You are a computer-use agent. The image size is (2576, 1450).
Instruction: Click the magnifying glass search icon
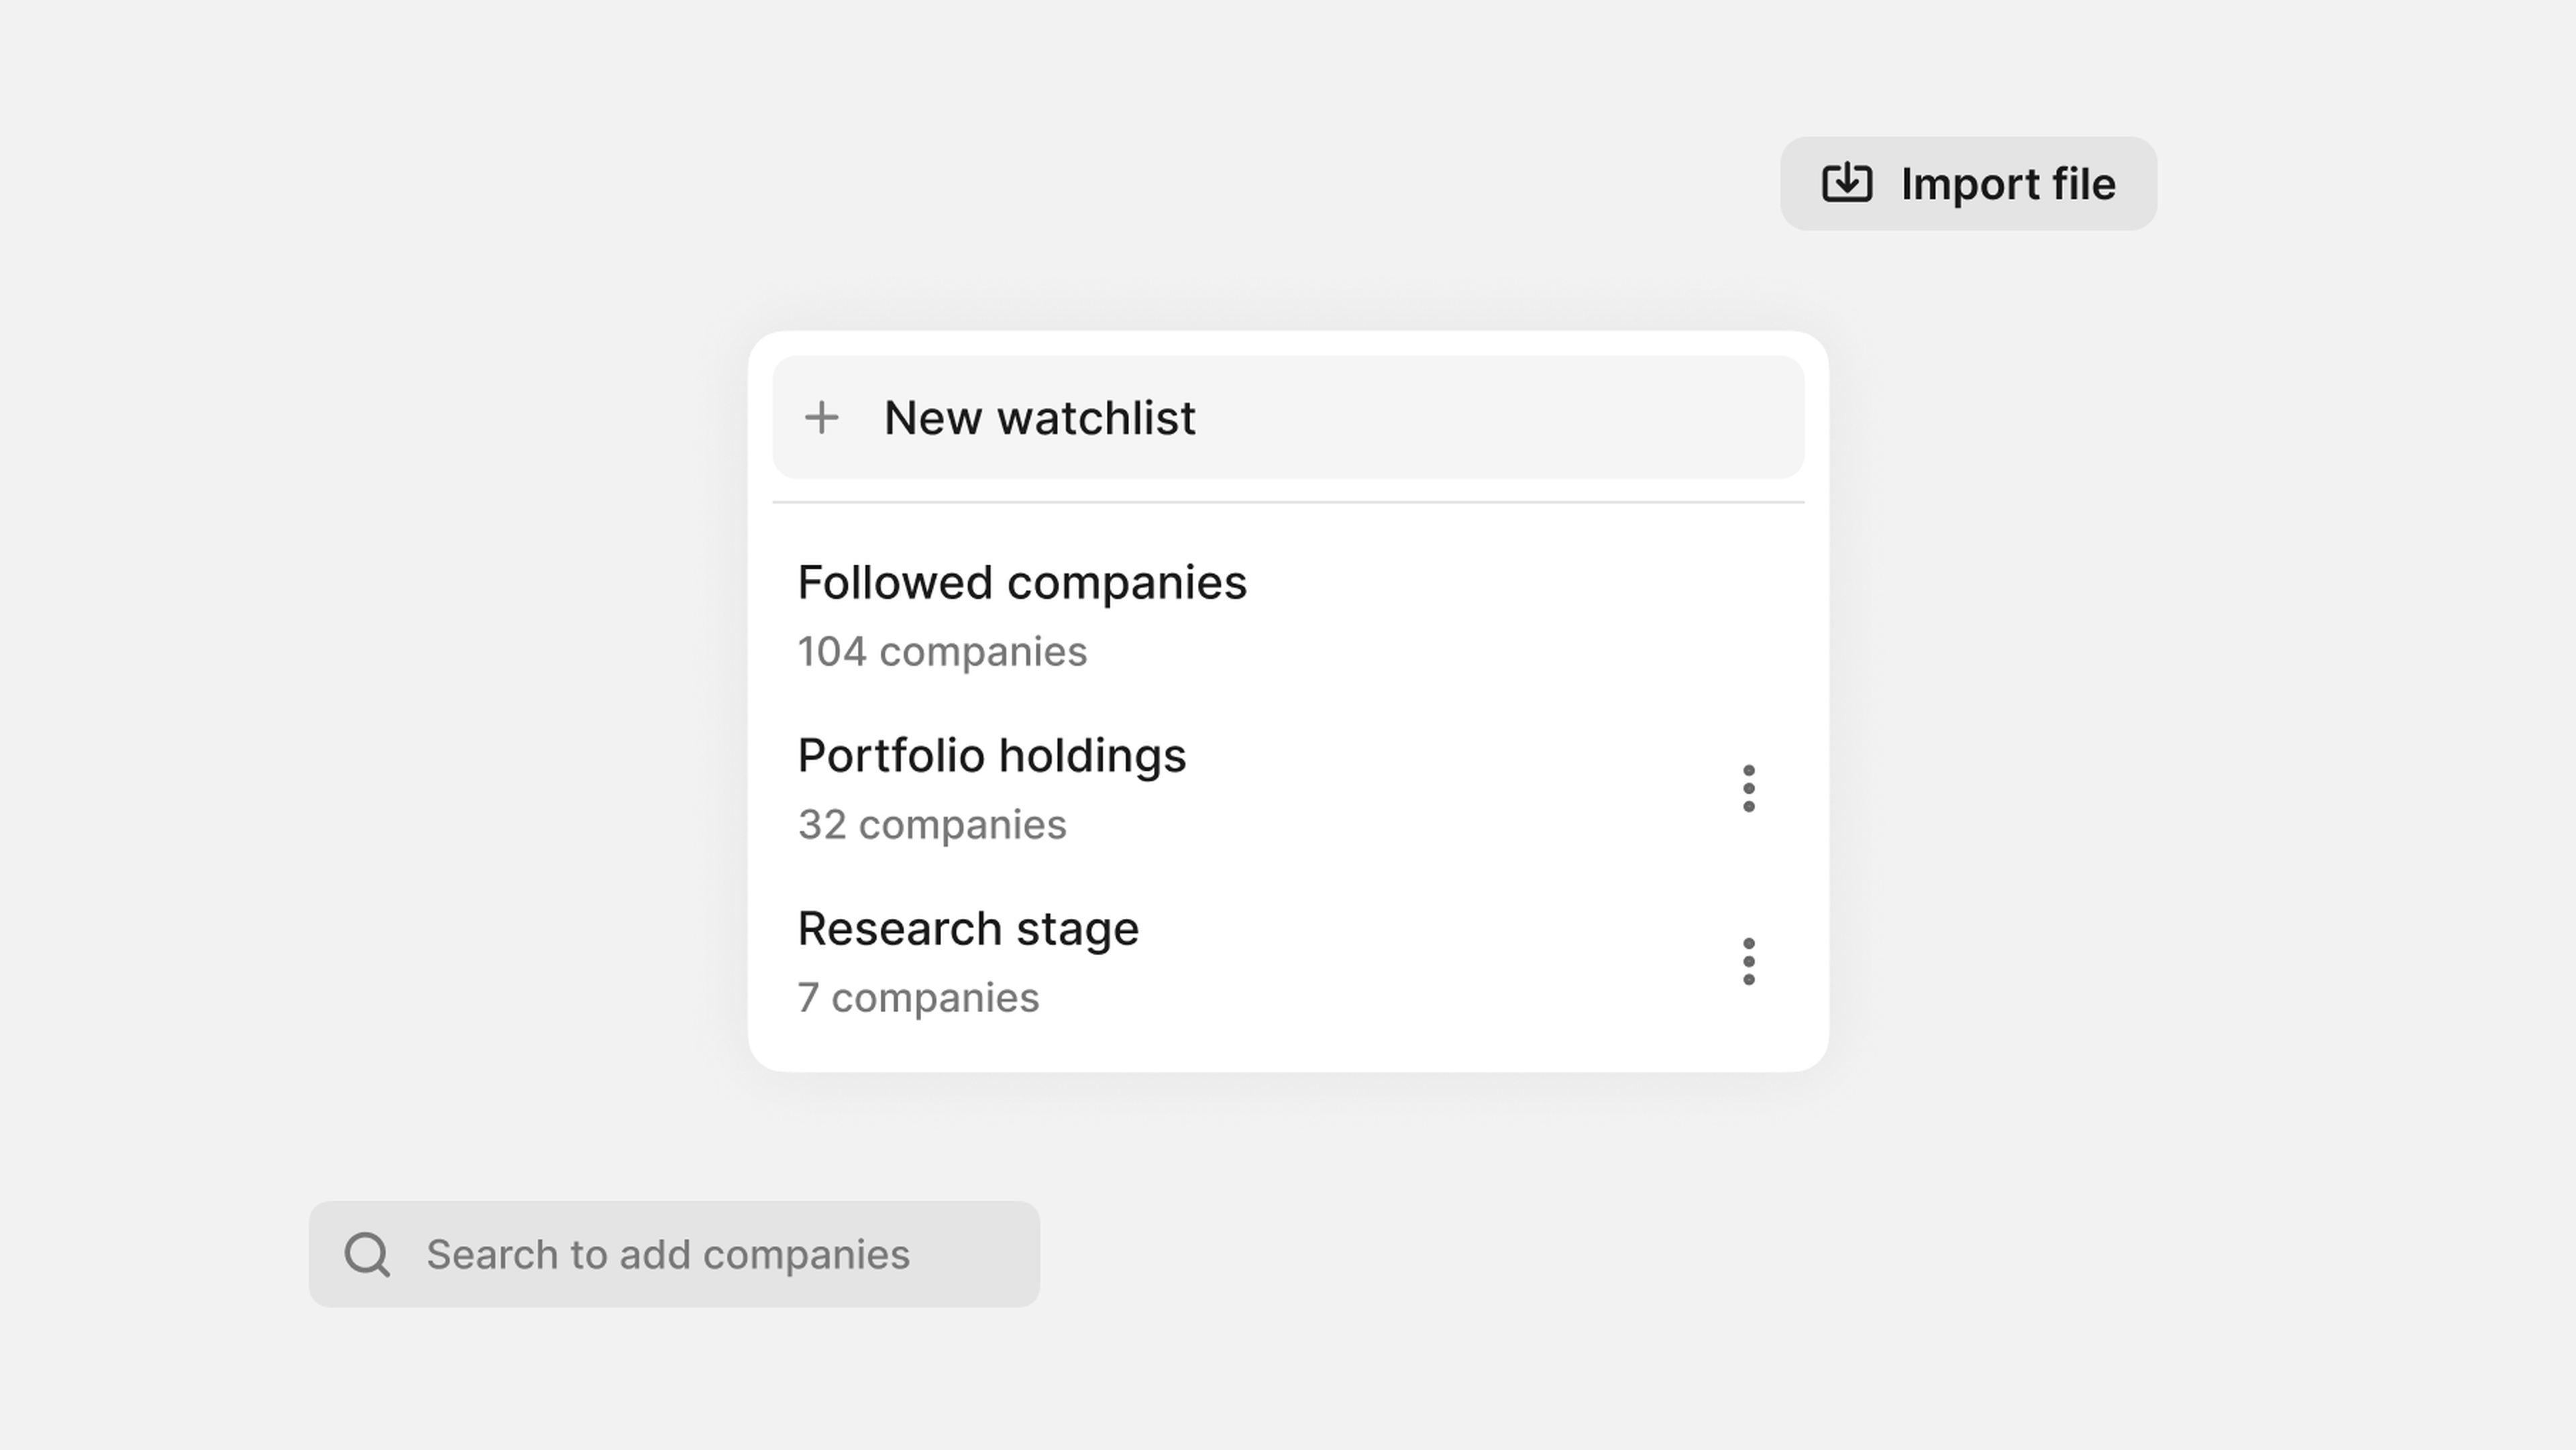click(367, 1253)
